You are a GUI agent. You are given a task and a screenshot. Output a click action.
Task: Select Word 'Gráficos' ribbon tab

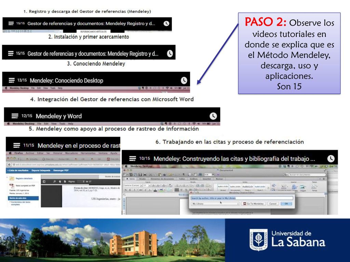click(x=194, y=179)
